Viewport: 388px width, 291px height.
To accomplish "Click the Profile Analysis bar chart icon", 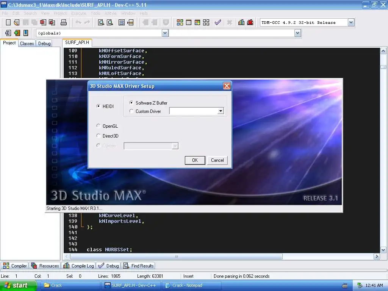I will click(241, 22).
